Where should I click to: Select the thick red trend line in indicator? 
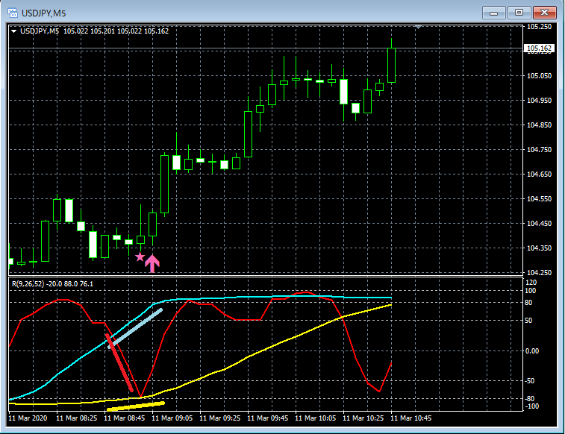pos(119,362)
